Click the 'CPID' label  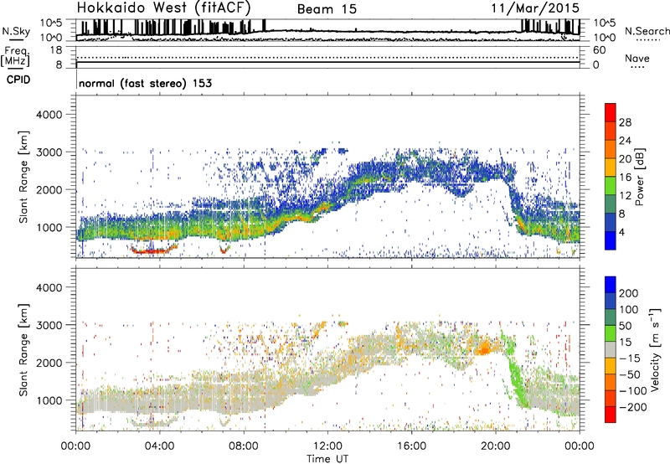(18, 80)
